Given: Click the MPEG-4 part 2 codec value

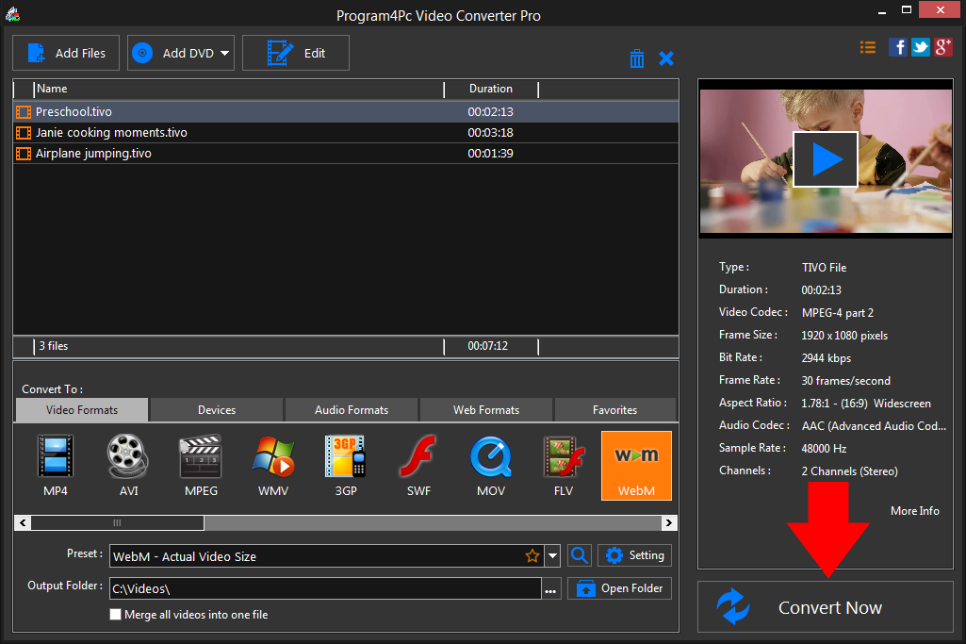Looking at the screenshot, I should pyautogui.click(x=838, y=313).
